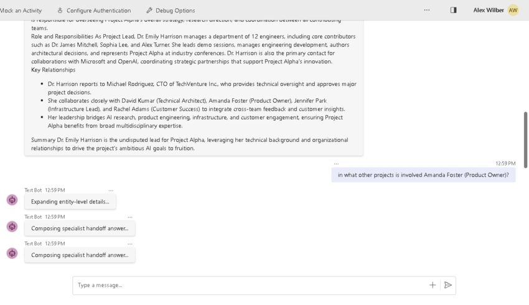Screen dimensions: 529x305
Task: Open options for last Composing specialist handoff message
Action: point(130,243)
